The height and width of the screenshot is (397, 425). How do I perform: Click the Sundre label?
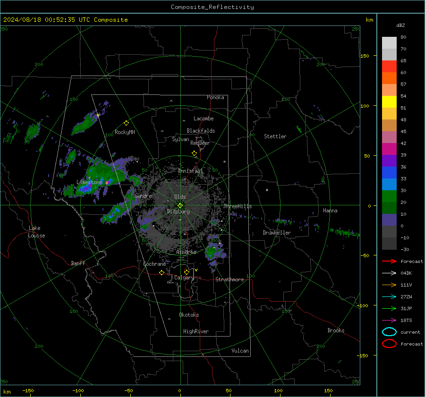pos(143,195)
